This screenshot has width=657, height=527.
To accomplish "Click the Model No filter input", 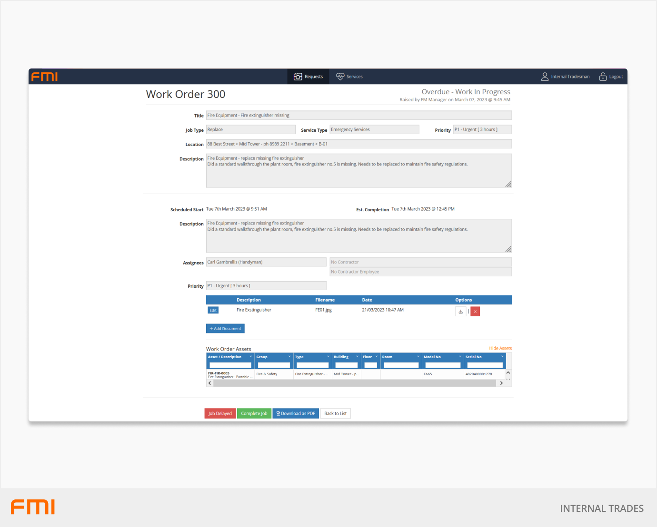I will (x=443, y=365).
